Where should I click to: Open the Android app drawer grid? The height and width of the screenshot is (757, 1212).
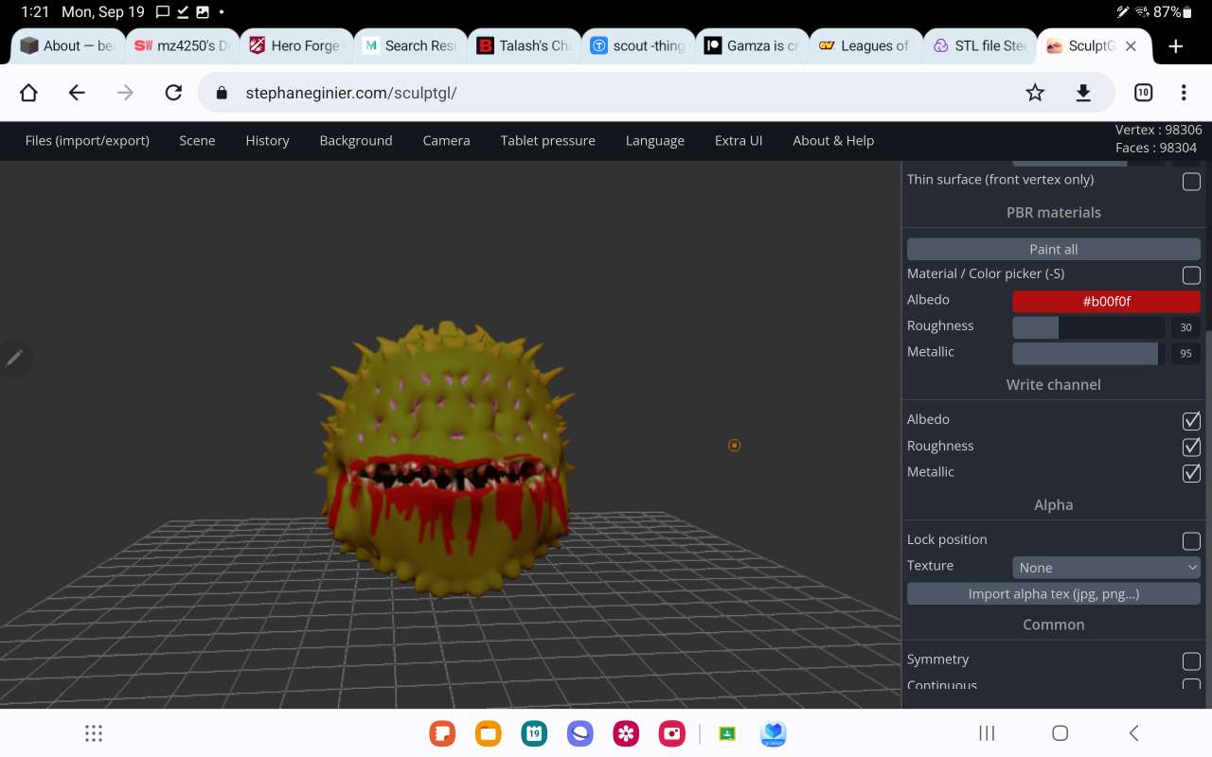tap(93, 733)
